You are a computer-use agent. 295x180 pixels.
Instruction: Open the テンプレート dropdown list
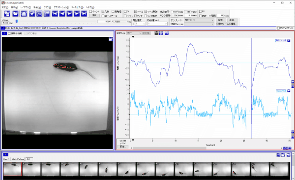(199, 20)
